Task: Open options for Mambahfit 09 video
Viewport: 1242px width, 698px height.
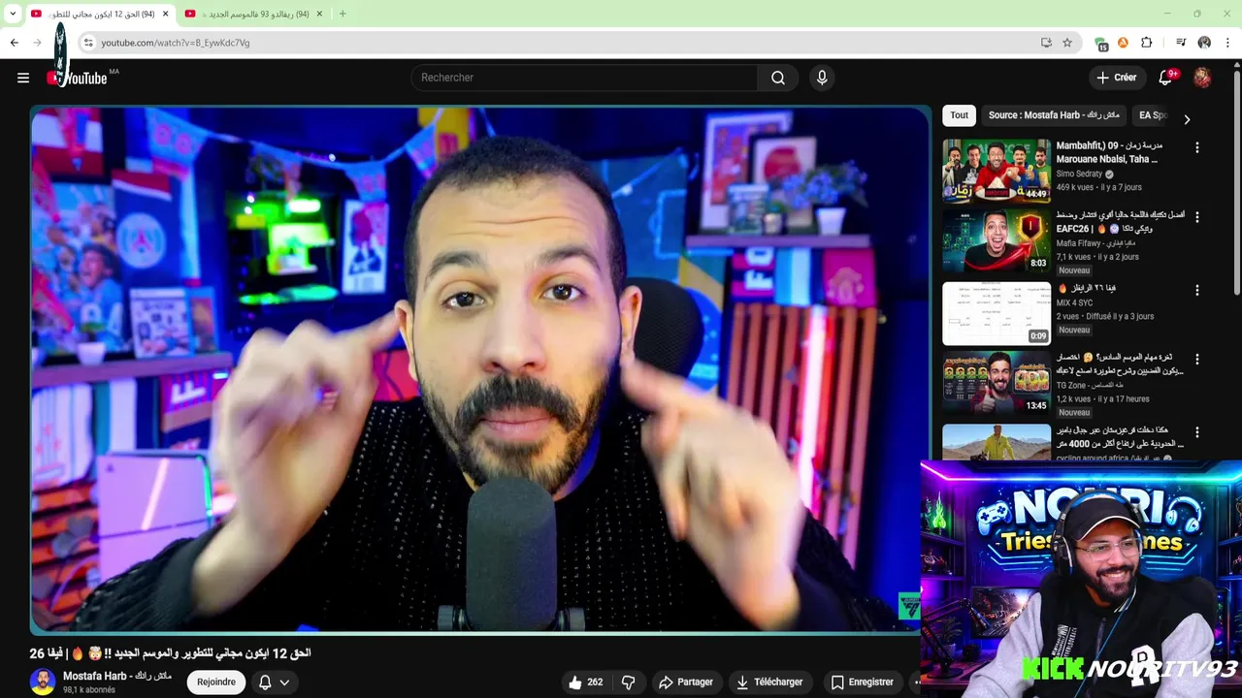Action: pyautogui.click(x=1196, y=147)
